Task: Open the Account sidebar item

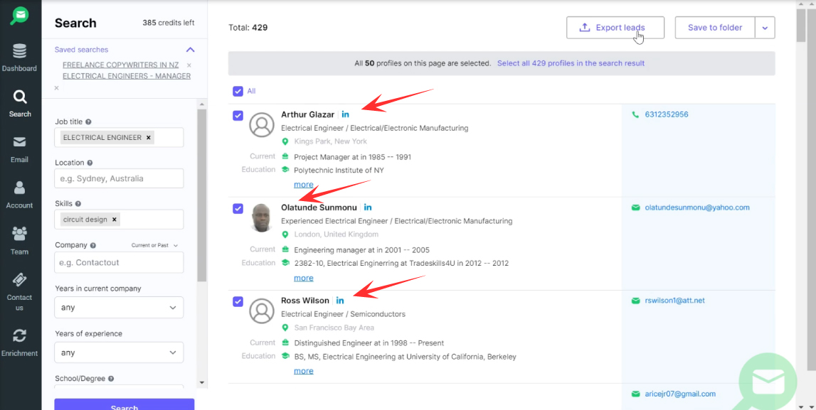Action: (20, 195)
